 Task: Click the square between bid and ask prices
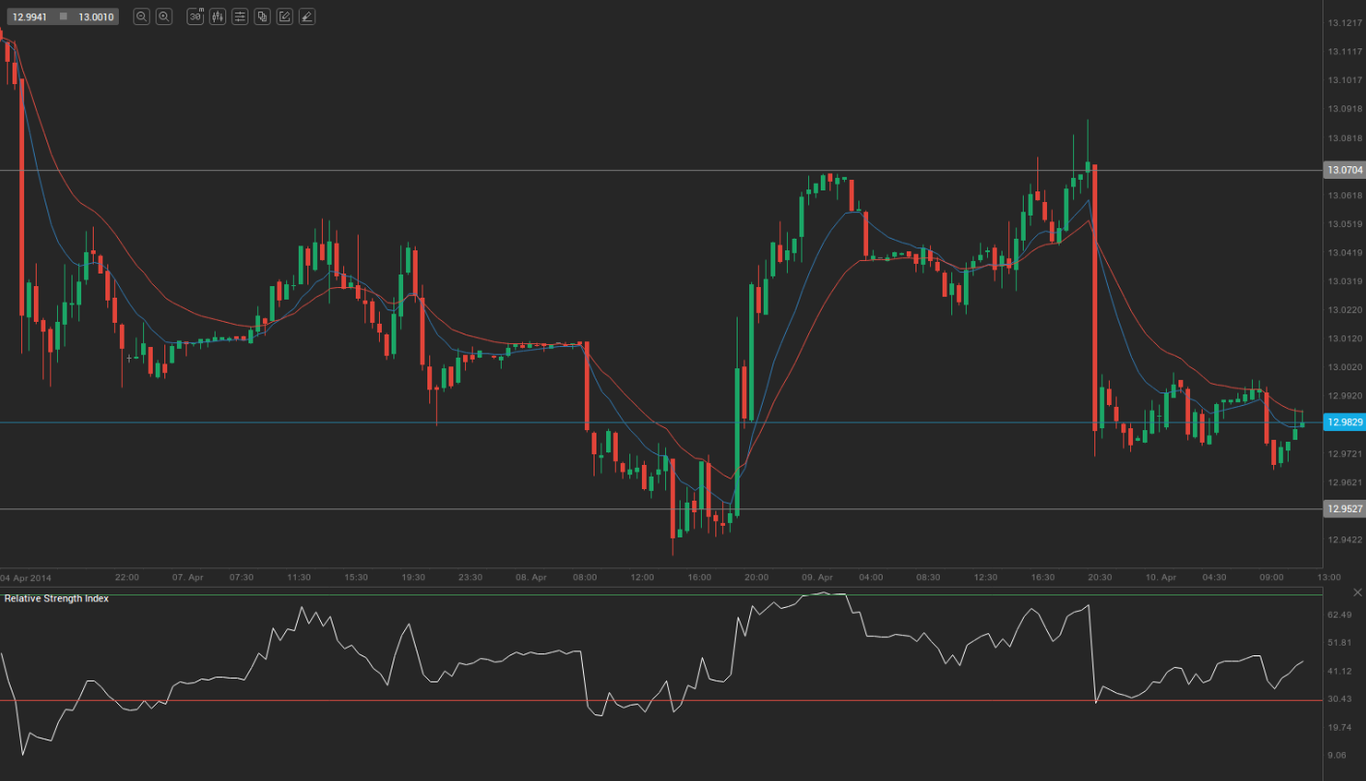[63, 16]
